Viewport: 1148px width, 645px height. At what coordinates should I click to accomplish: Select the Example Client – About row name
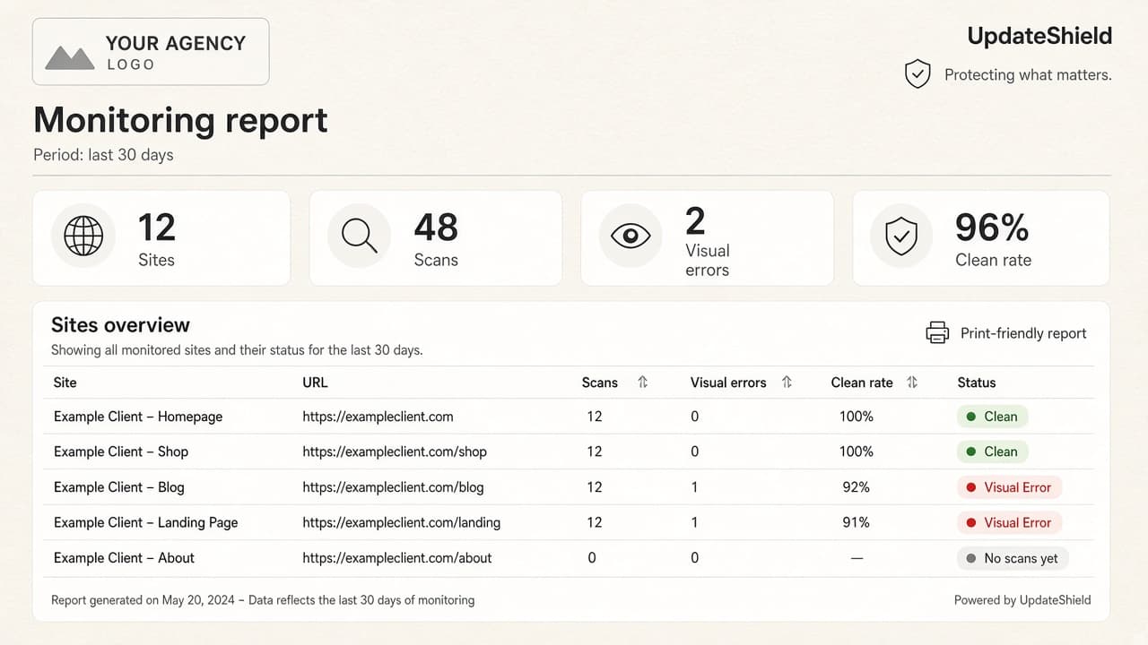point(124,558)
